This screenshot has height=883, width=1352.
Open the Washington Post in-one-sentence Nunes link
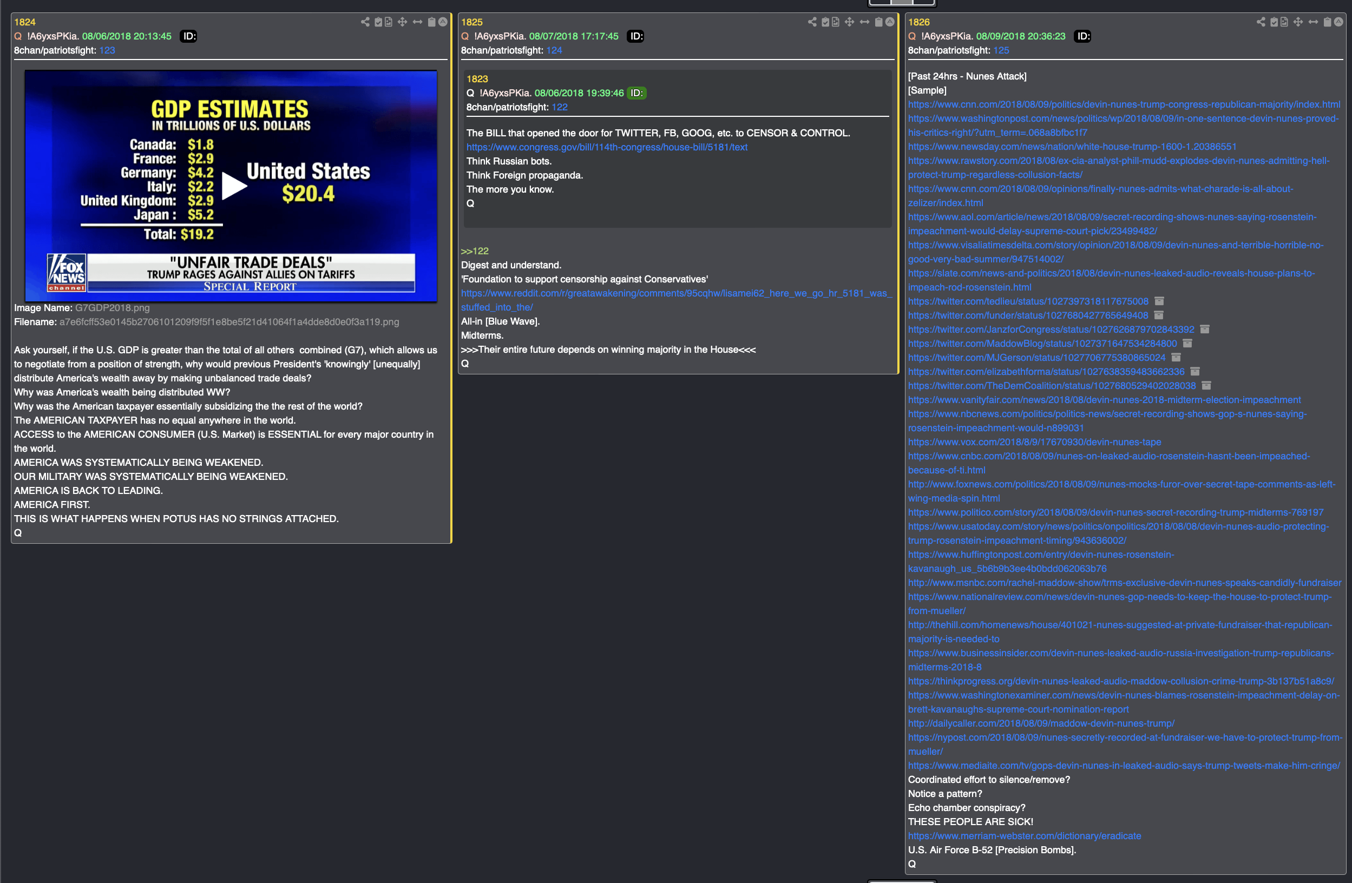tap(1123, 126)
